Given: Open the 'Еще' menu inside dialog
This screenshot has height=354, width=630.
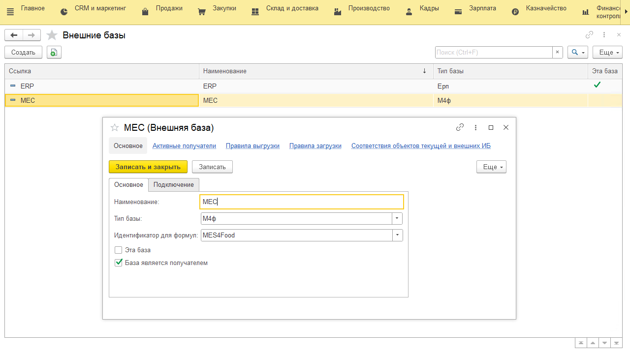Looking at the screenshot, I should pos(491,167).
